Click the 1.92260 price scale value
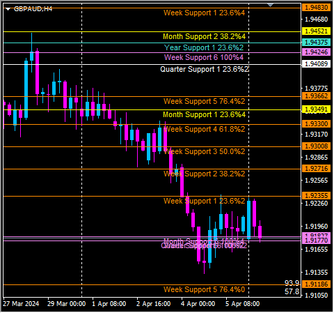The height and width of the screenshot is (313, 334). coord(316,204)
